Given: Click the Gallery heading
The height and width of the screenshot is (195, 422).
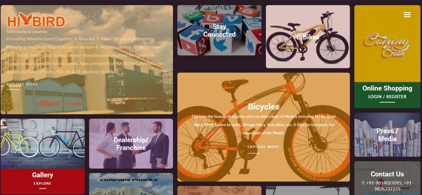Looking at the screenshot, I should [42, 175].
